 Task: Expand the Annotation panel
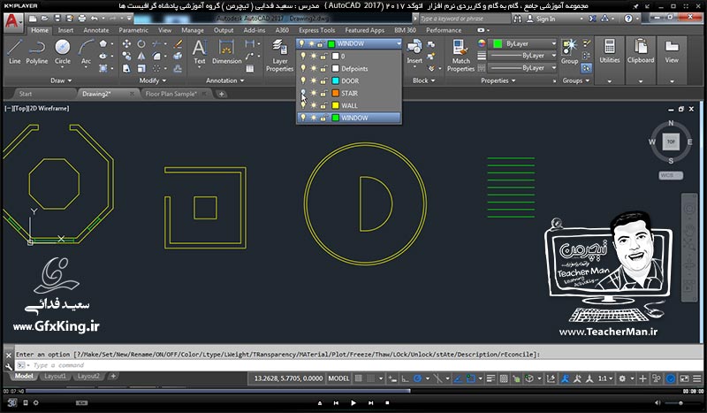pos(225,80)
